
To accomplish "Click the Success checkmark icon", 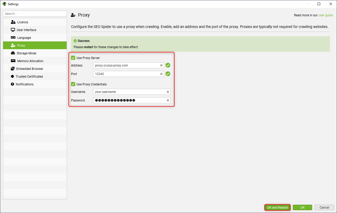I will [75, 41].
